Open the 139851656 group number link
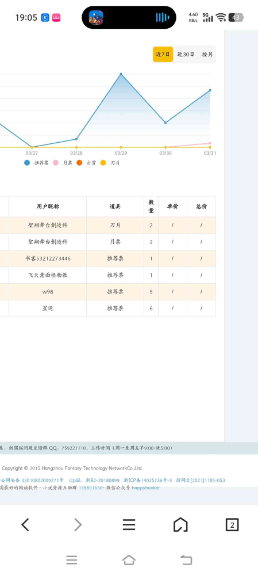 tap(91, 488)
